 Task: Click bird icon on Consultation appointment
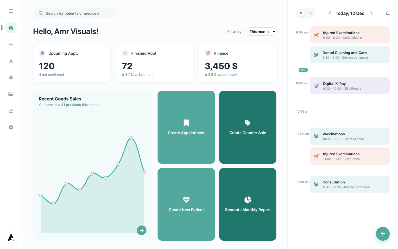click(316, 184)
